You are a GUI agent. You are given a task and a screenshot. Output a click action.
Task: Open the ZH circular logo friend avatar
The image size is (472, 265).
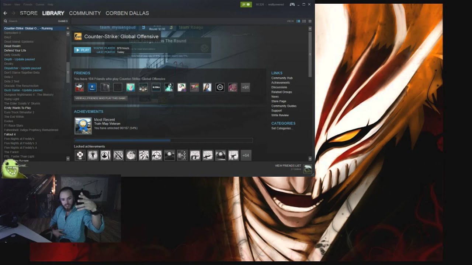220,87
